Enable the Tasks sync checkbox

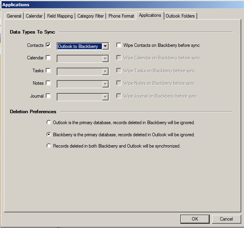point(48,71)
